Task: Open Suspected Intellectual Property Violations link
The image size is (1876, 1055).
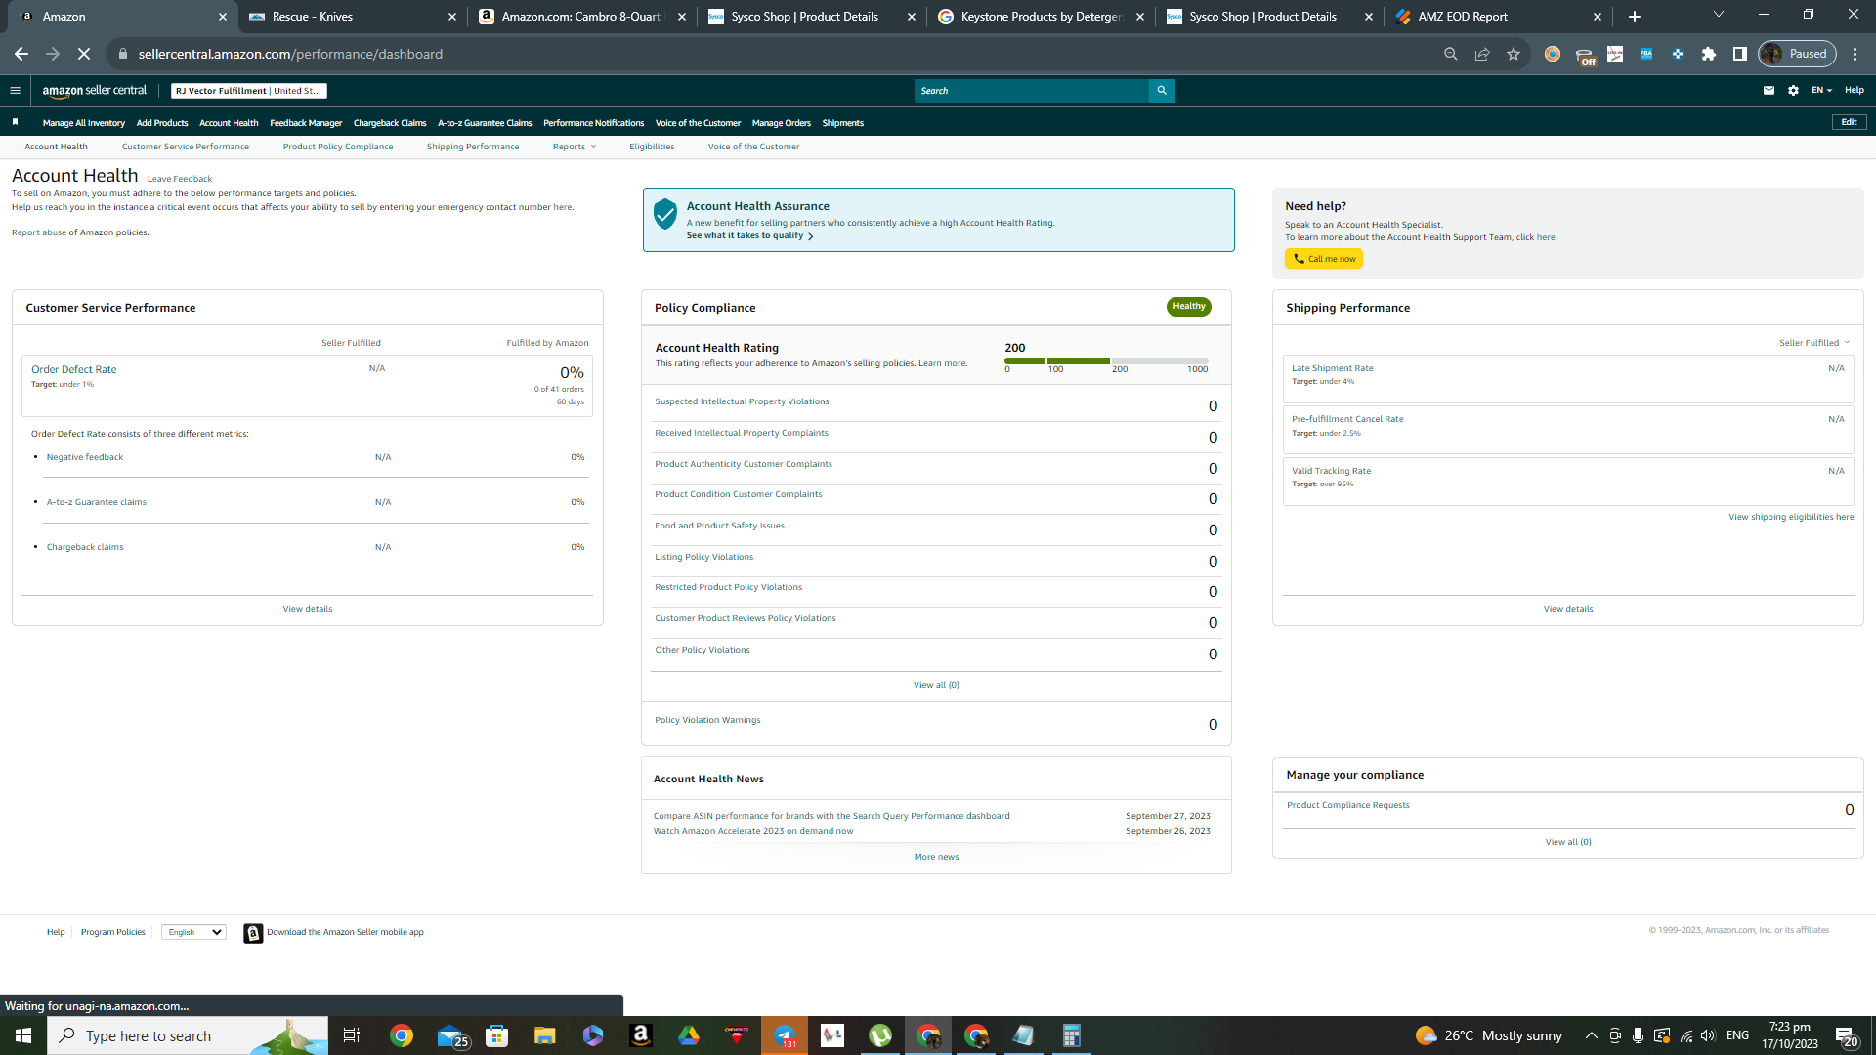Action: [742, 401]
